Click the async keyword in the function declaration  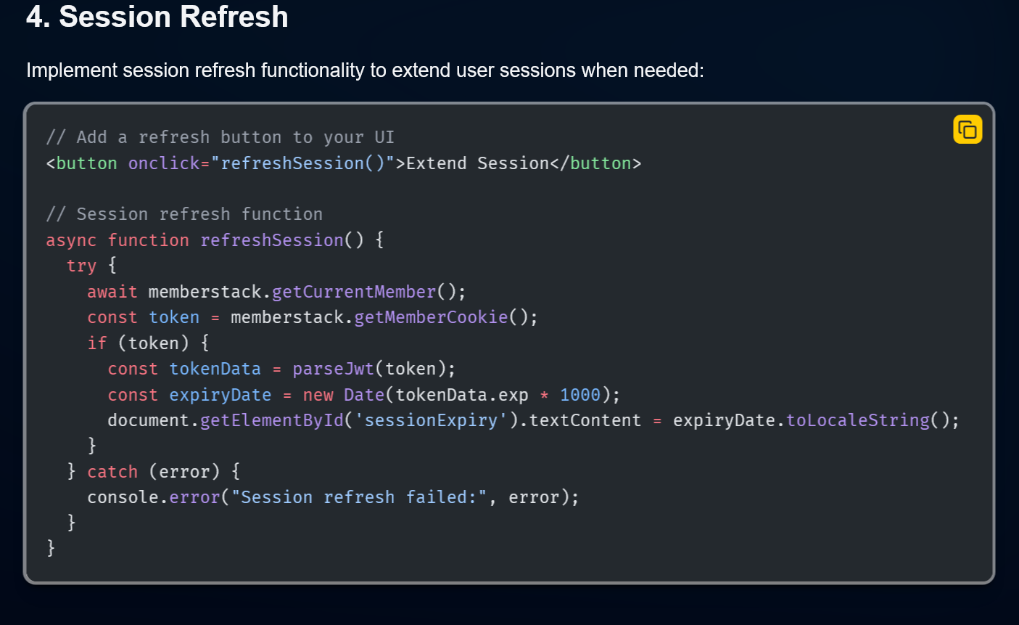71,240
